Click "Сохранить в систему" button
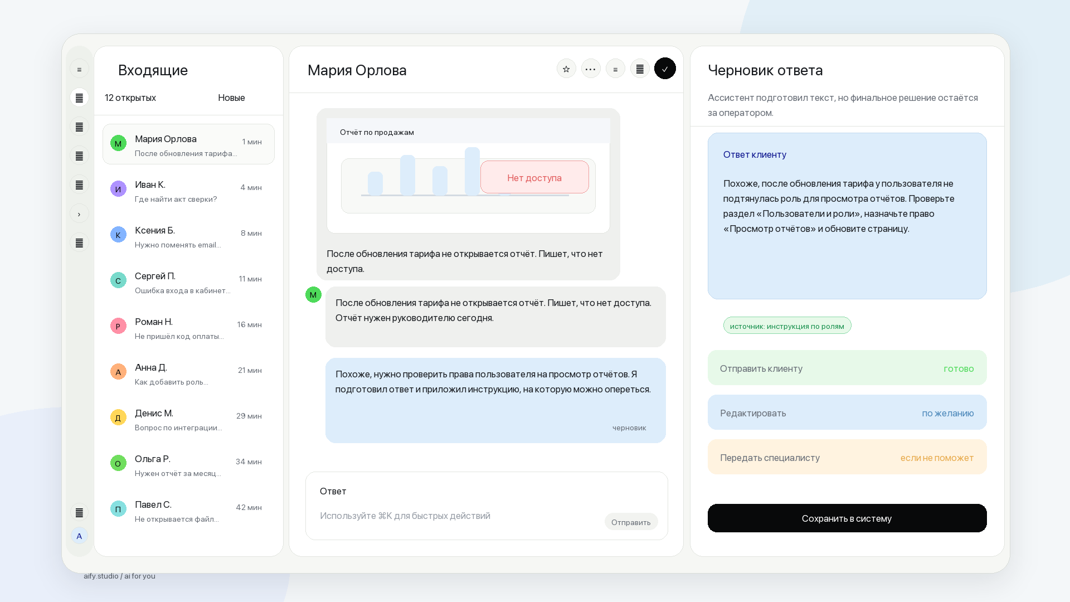The height and width of the screenshot is (602, 1070). [x=847, y=518]
